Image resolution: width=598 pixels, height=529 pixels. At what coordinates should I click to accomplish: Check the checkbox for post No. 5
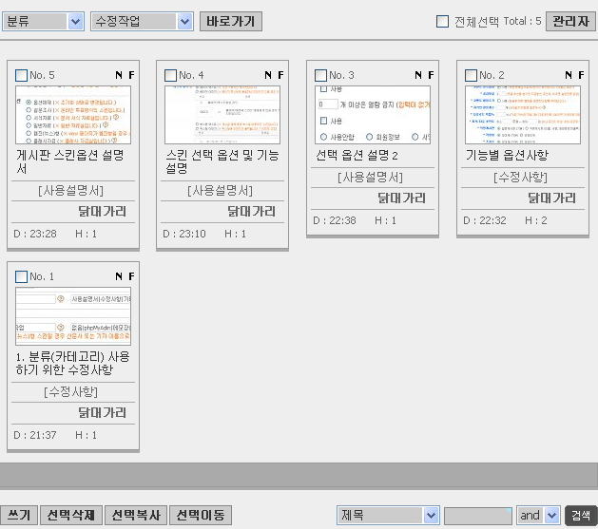(22, 75)
